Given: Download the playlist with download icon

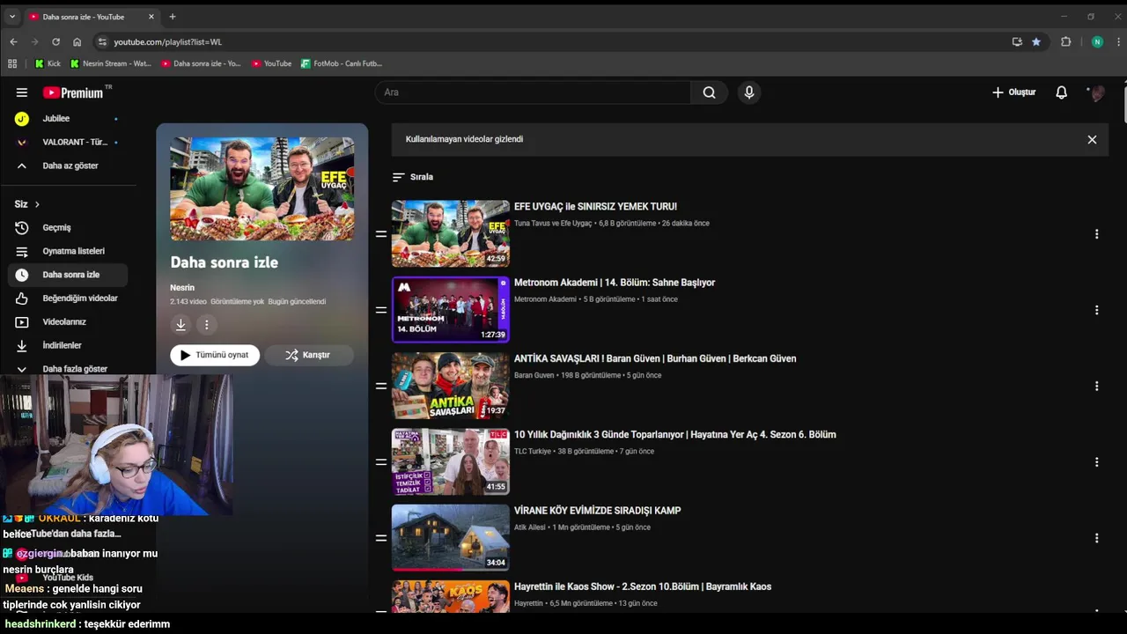Looking at the screenshot, I should click(x=180, y=325).
